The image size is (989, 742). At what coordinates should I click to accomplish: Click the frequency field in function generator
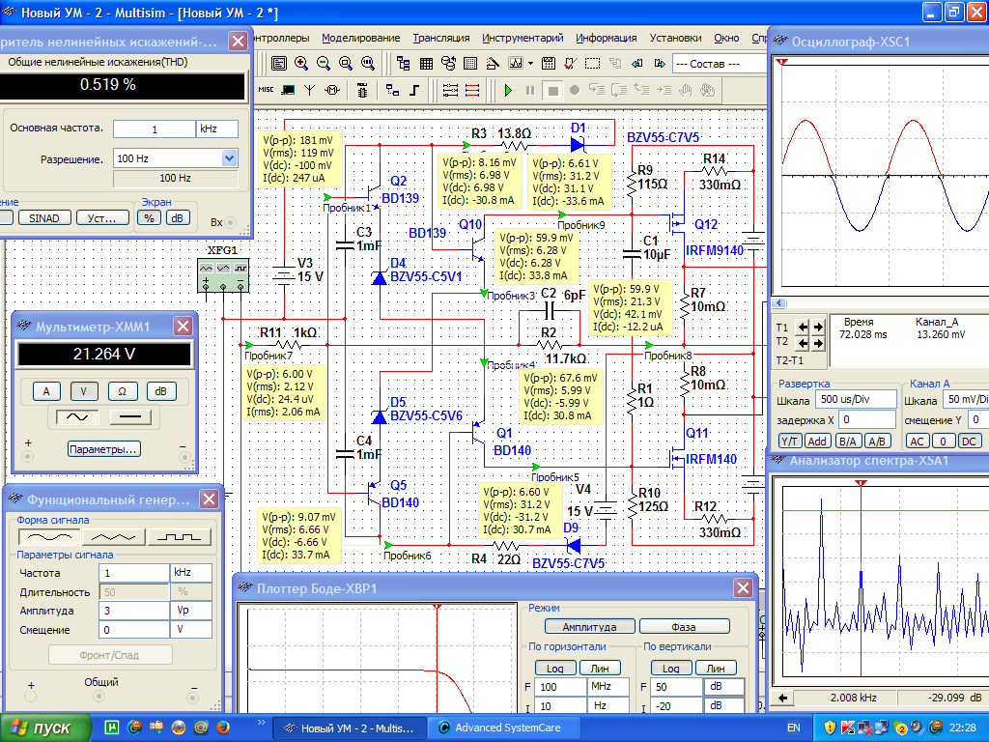(x=133, y=573)
